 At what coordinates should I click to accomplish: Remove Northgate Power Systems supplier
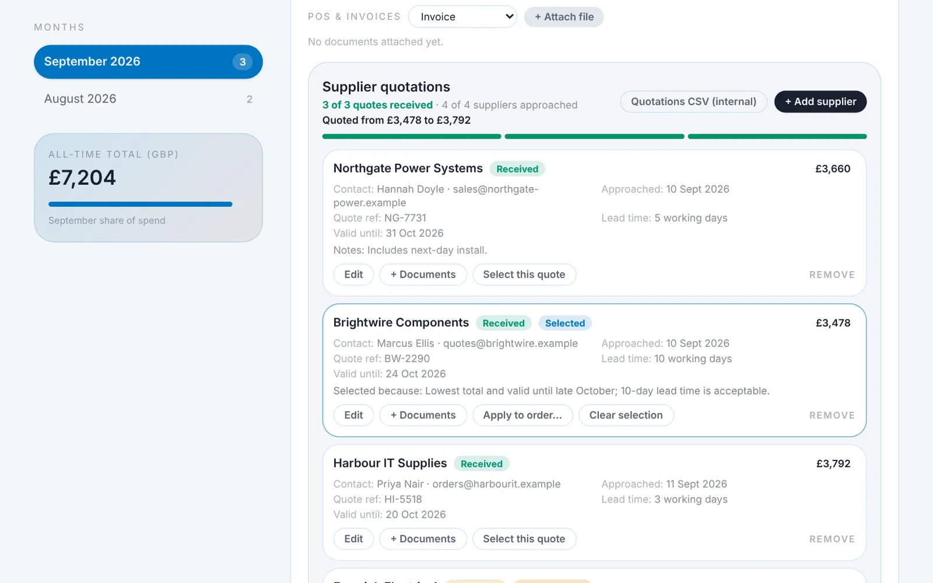click(832, 275)
